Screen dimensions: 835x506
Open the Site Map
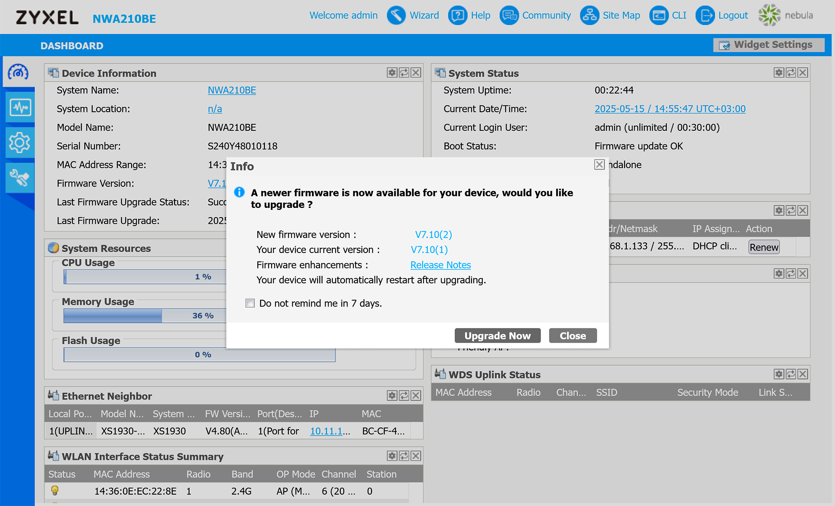pyautogui.click(x=610, y=16)
